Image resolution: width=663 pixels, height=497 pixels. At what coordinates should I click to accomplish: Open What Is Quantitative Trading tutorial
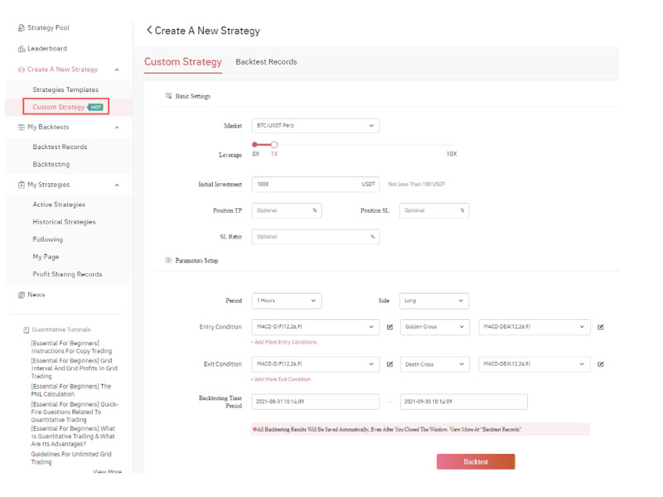(x=73, y=437)
